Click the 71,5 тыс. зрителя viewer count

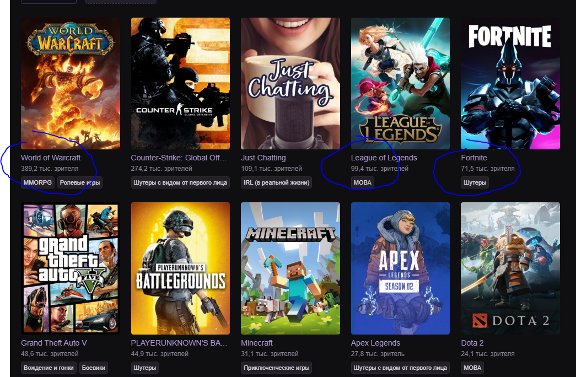pyautogui.click(x=488, y=169)
